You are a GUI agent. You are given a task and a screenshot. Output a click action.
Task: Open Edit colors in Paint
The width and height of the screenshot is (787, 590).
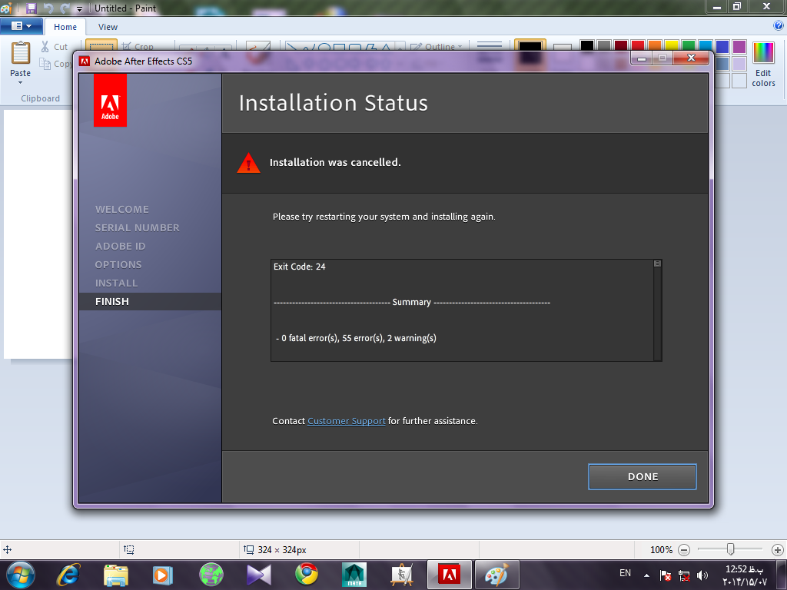pyautogui.click(x=763, y=65)
